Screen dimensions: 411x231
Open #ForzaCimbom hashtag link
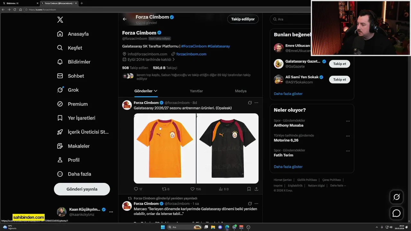click(194, 46)
